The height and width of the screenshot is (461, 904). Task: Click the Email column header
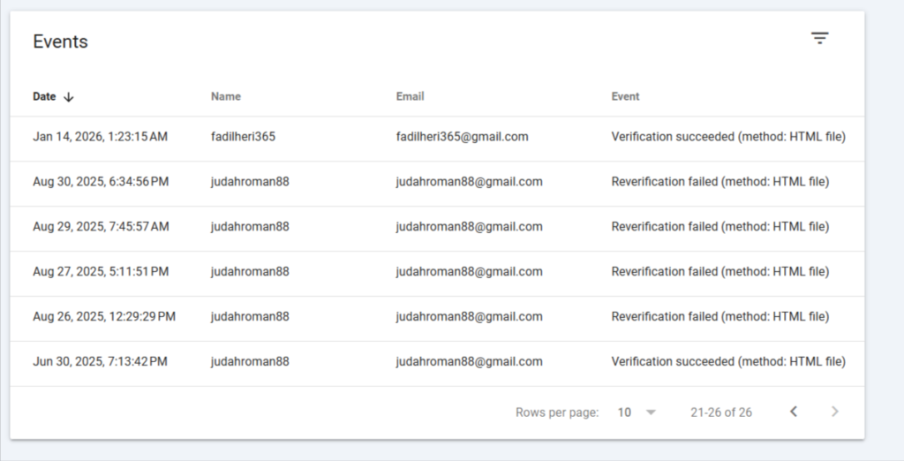(x=410, y=96)
